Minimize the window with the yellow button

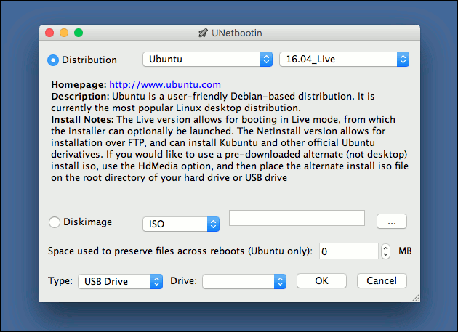(64, 33)
